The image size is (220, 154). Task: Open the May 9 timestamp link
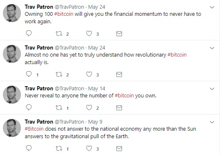pyautogui.click(x=95, y=122)
